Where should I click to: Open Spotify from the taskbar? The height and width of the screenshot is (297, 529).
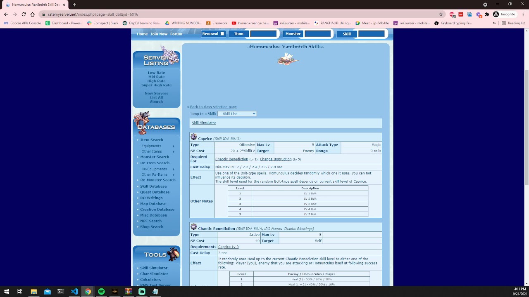[x=101, y=292]
